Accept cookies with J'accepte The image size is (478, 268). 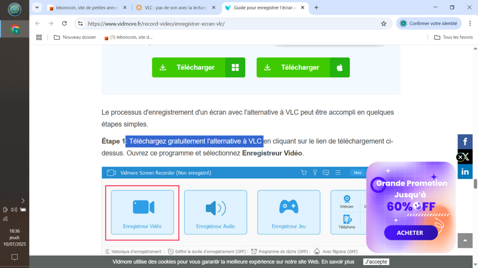click(x=376, y=262)
